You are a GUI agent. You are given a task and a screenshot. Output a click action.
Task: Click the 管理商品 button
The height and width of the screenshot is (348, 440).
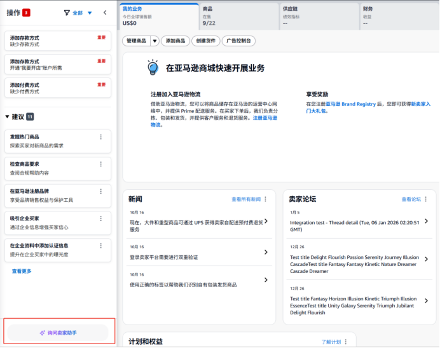(136, 41)
